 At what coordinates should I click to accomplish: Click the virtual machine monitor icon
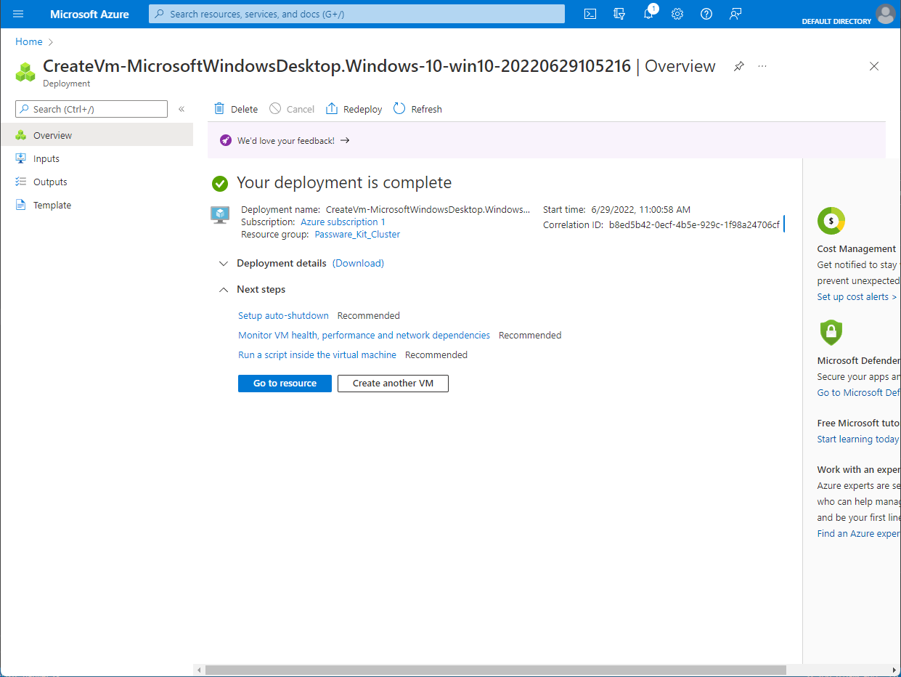coord(220,214)
